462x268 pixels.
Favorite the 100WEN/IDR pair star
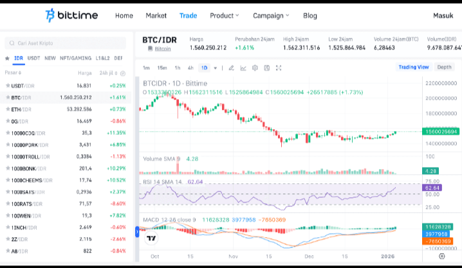point(8,216)
